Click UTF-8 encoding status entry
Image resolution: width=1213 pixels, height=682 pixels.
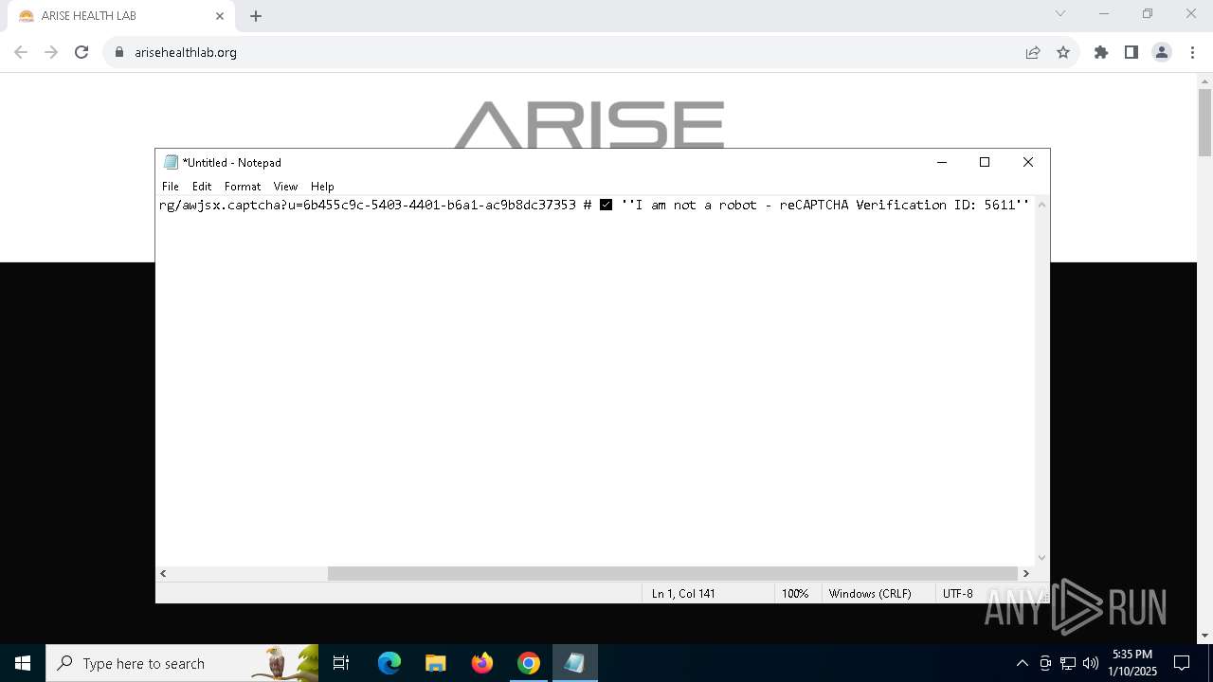(958, 594)
